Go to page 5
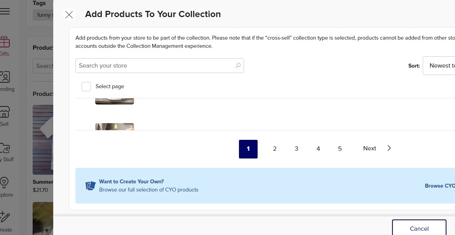455x235 pixels. click(x=340, y=149)
